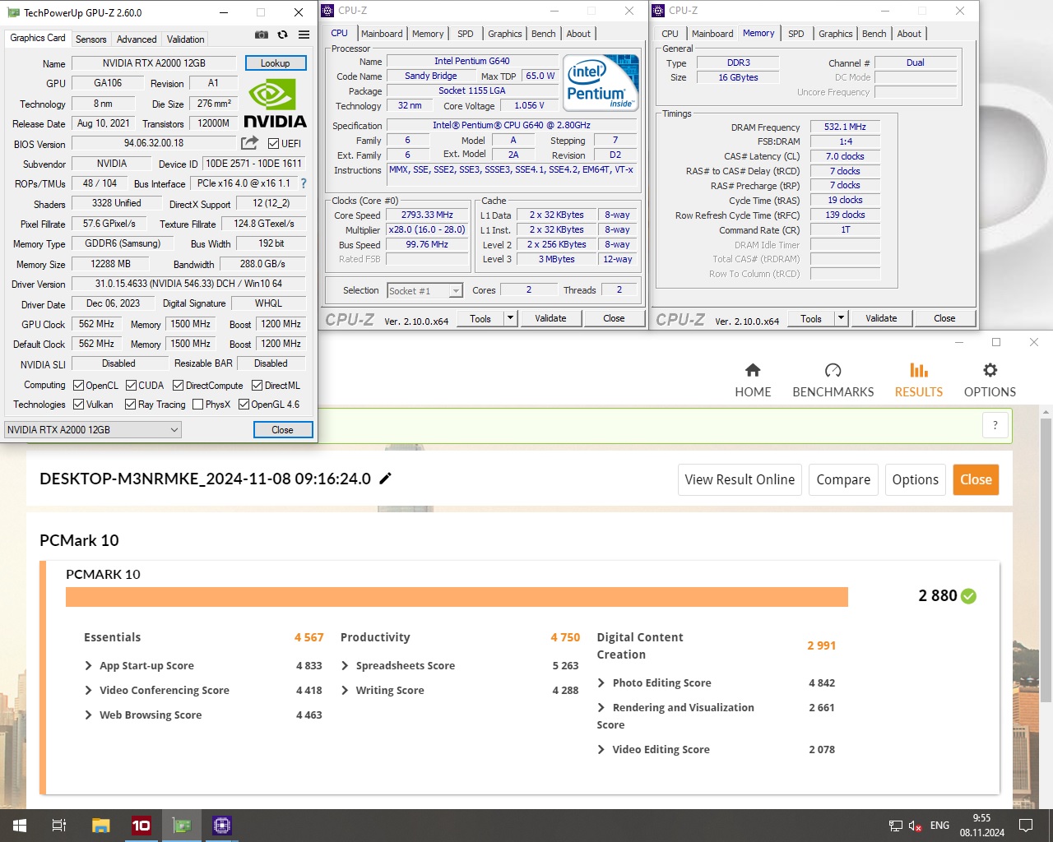Take GPU-Z screenshot with camera icon
This screenshot has height=842, width=1053.
[261, 35]
